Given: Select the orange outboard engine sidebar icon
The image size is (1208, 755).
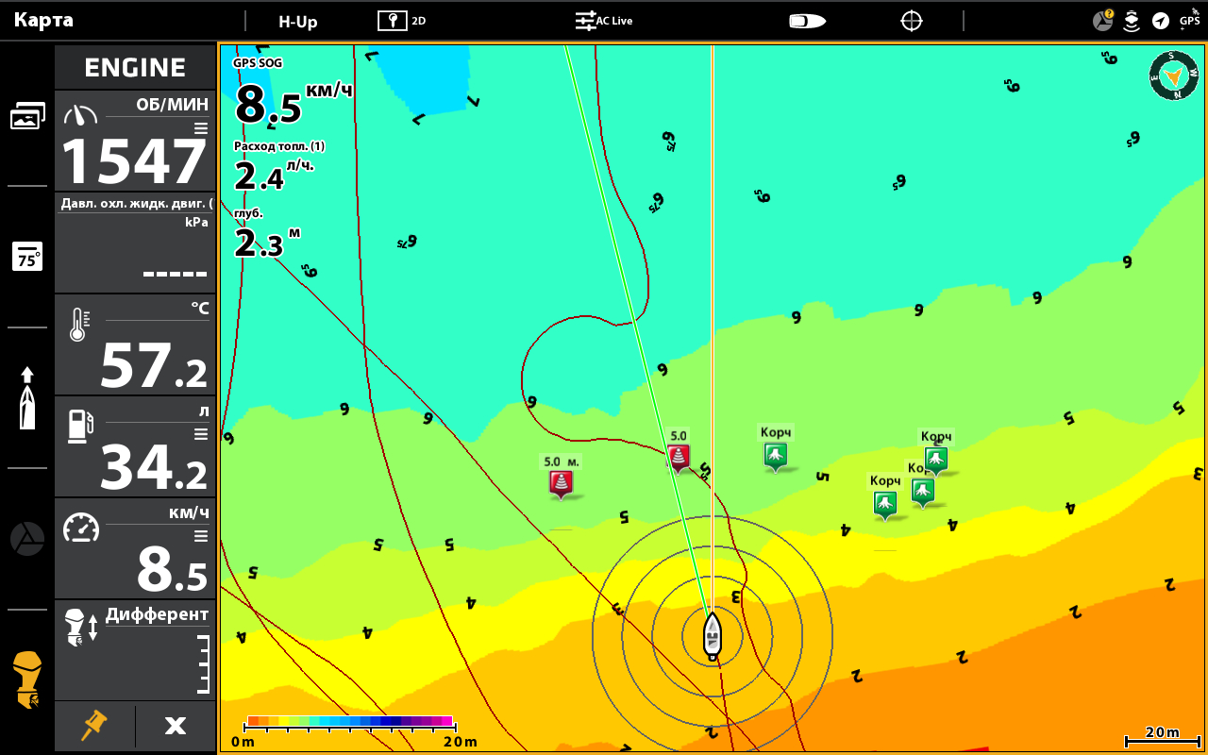Looking at the screenshot, I should (27, 679).
